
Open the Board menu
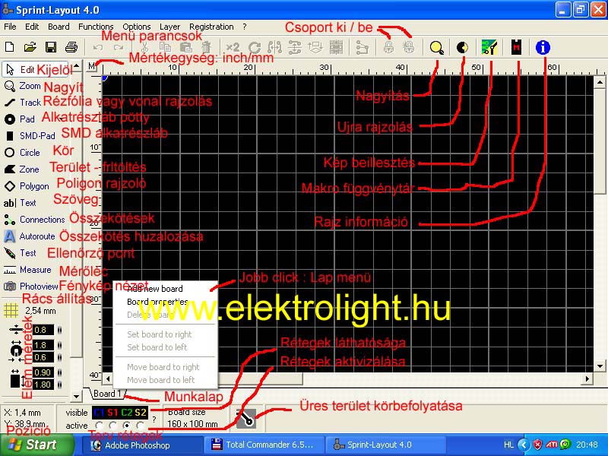click(x=59, y=27)
